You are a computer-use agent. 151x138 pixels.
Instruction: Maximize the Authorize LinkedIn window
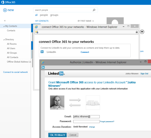(x=145, y=62)
